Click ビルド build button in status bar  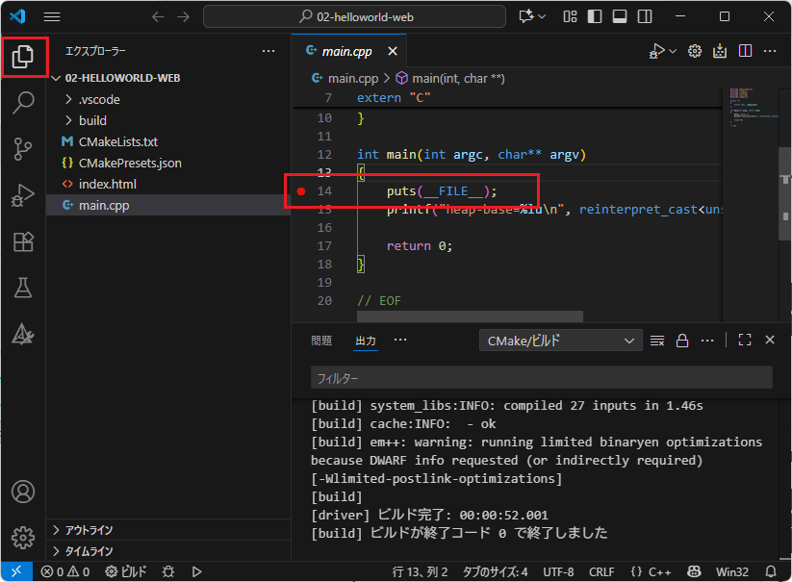pyautogui.click(x=126, y=571)
